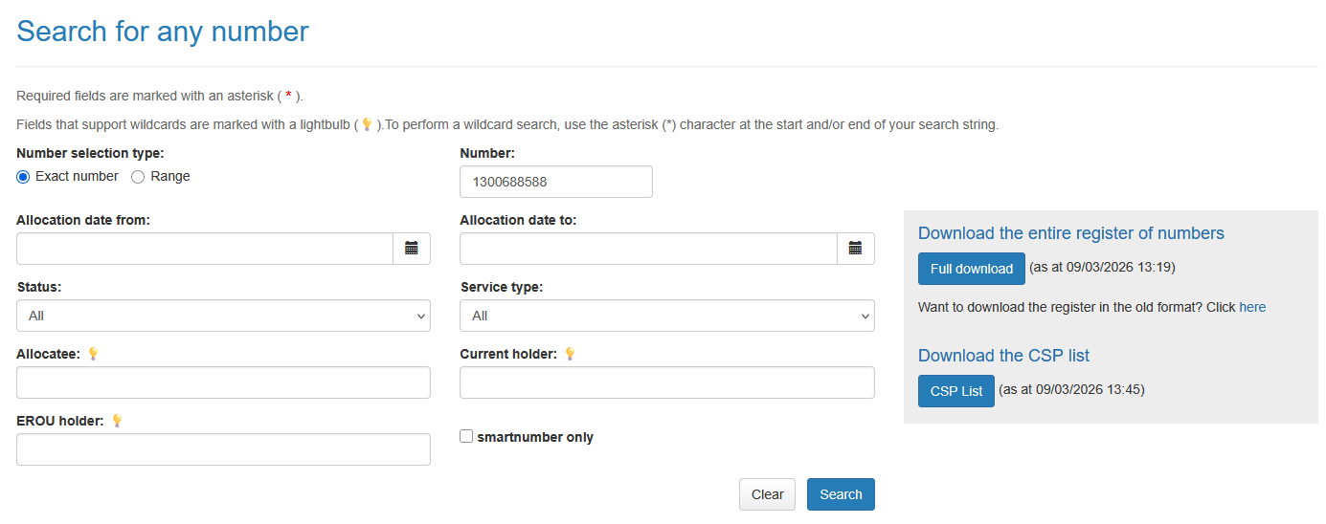The height and width of the screenshot is (524, 1326).
Task: Enable the smartnumber only checkbox
Action: click(x=466, y=436)
